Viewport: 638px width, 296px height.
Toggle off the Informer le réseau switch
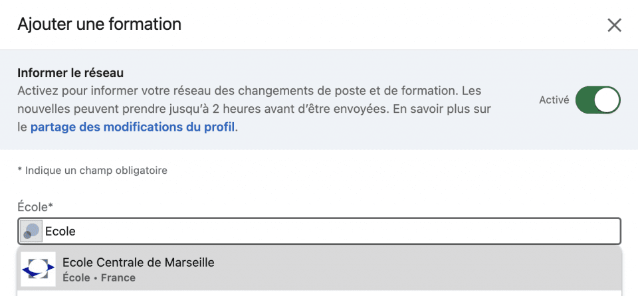coord(597,100)
